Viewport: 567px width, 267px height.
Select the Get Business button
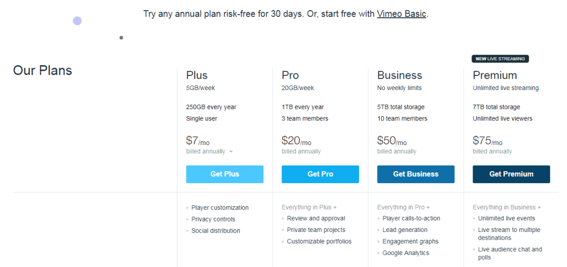(415, 174)
